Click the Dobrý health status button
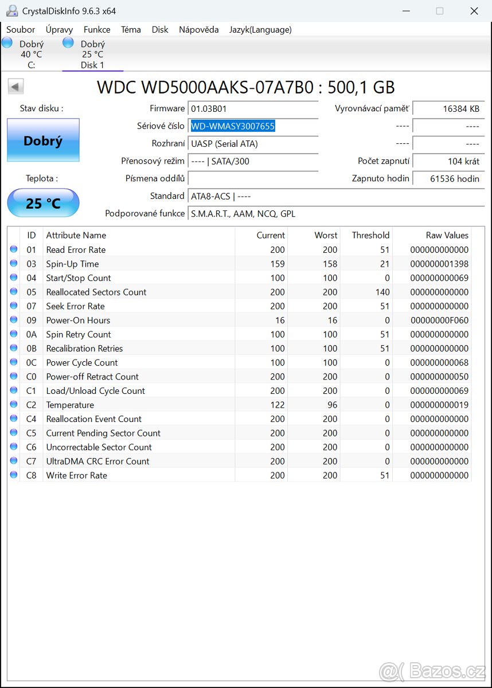492x688 pixels. (x=43, y=140)
